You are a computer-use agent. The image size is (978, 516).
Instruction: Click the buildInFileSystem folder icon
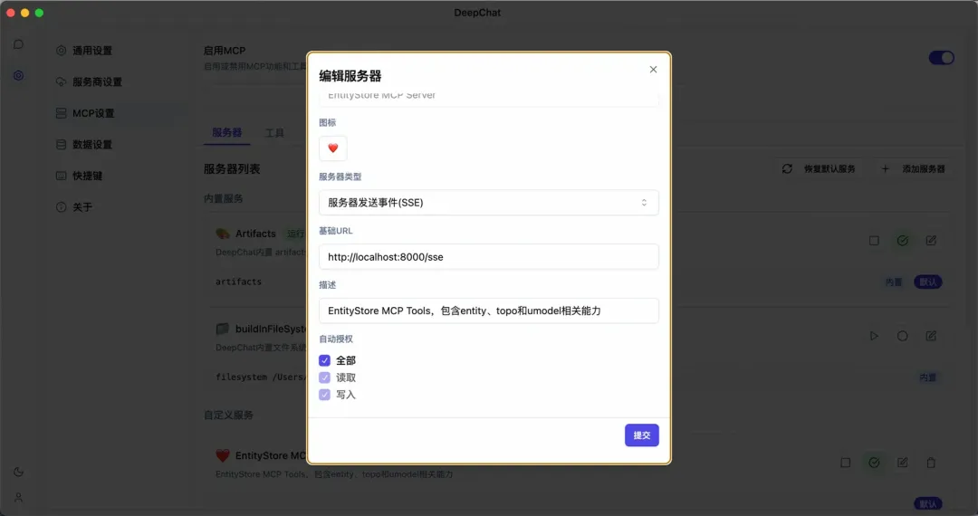point(223,329)
